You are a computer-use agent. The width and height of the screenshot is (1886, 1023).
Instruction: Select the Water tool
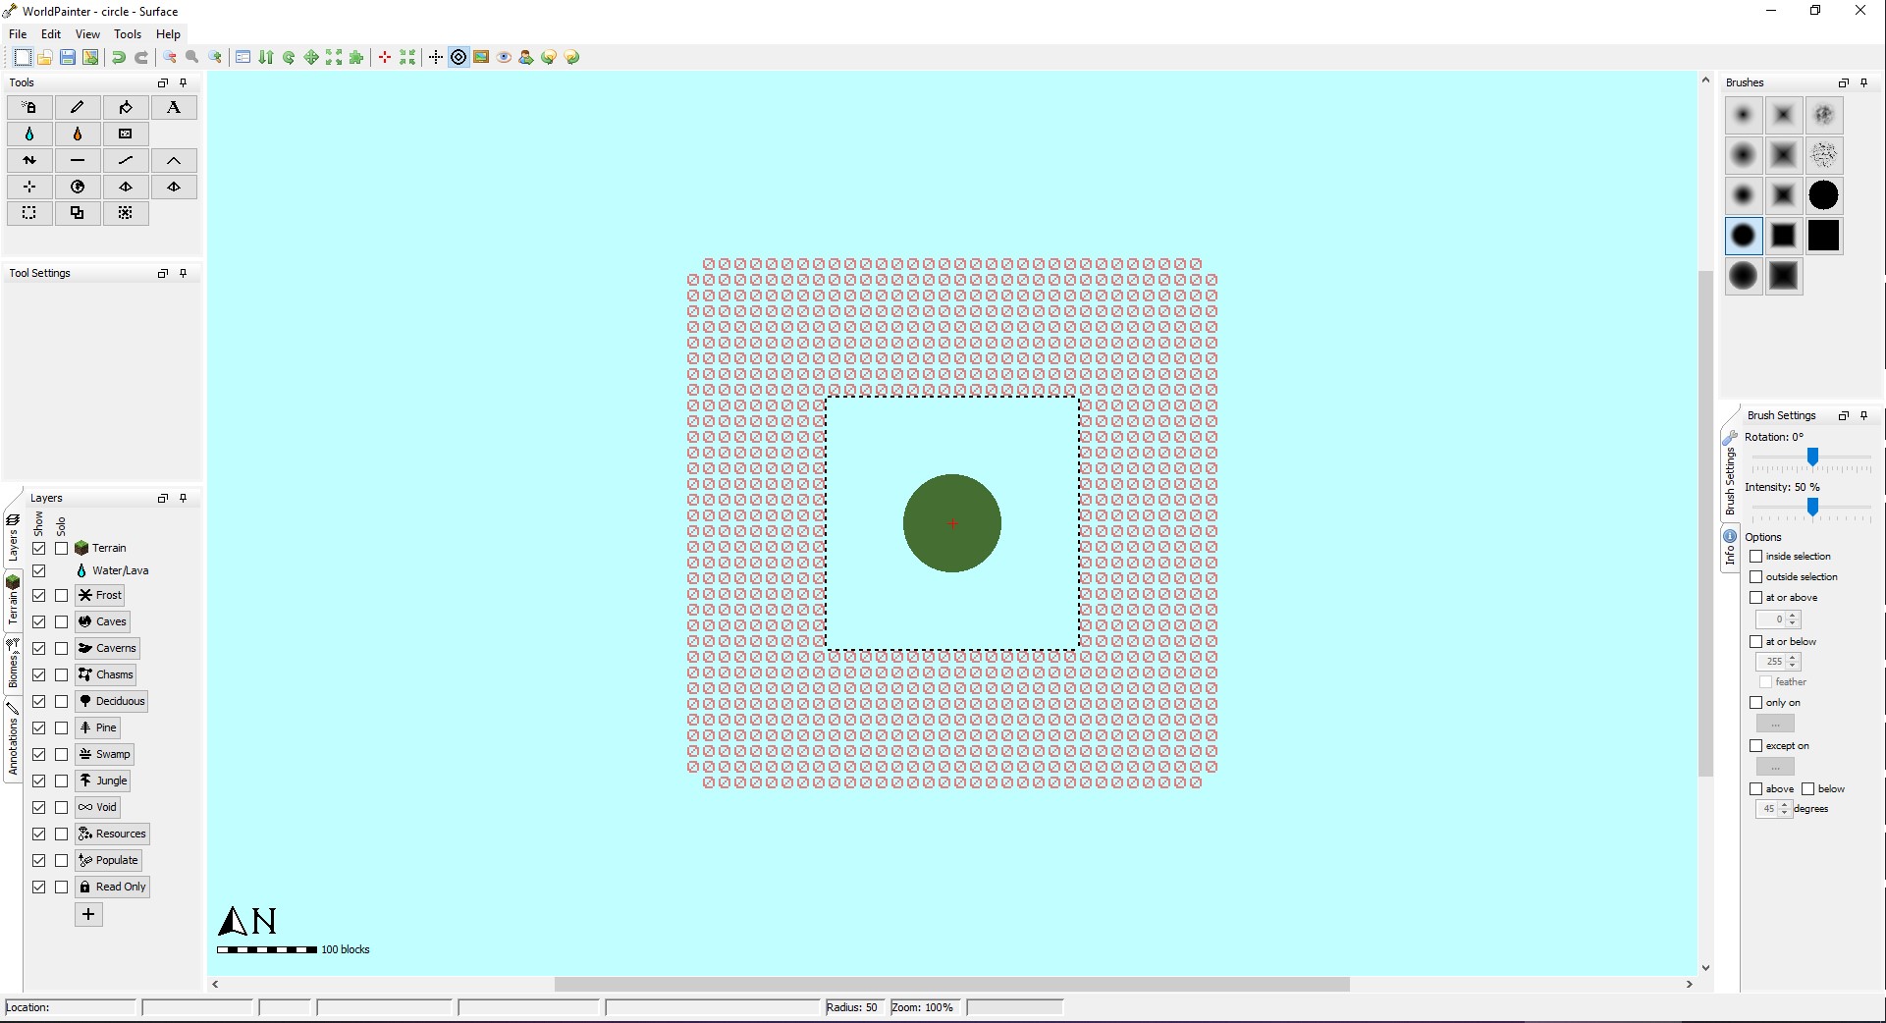(x=28, y=134)
